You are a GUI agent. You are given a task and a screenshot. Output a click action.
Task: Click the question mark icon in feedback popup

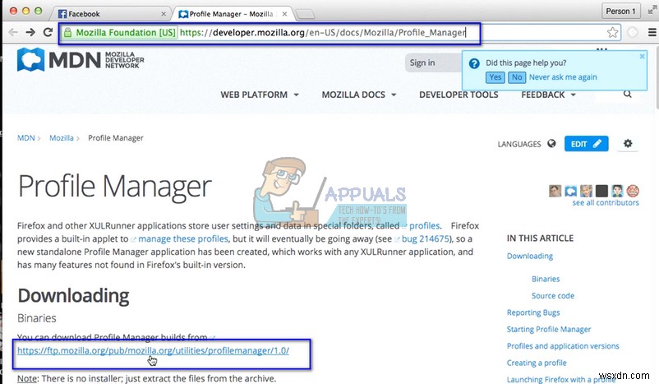474,63
